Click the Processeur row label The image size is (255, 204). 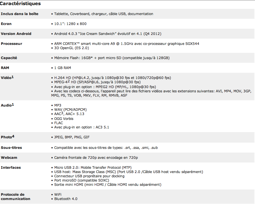tap(11, 44)
